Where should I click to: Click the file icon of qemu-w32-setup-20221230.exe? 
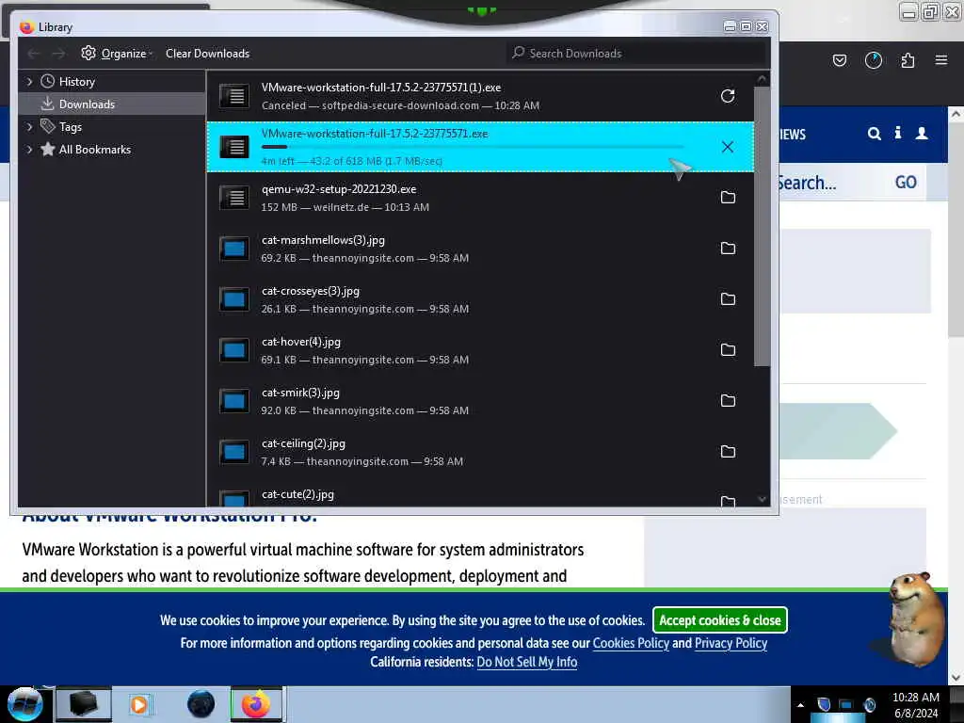coord(234,198)
